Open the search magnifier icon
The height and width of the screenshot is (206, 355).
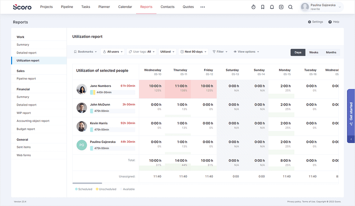[x=291, y=7]
